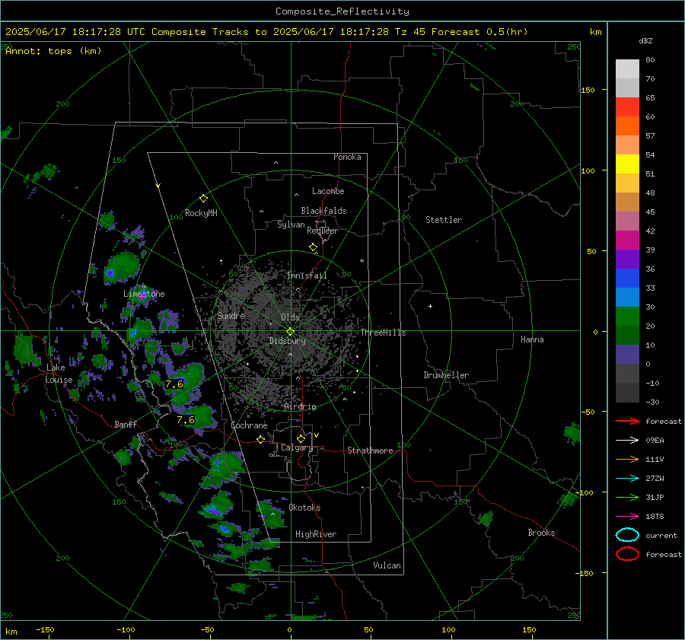Click the Banff label
Viewport: 685px width, 640px height.
click(126, 424)
